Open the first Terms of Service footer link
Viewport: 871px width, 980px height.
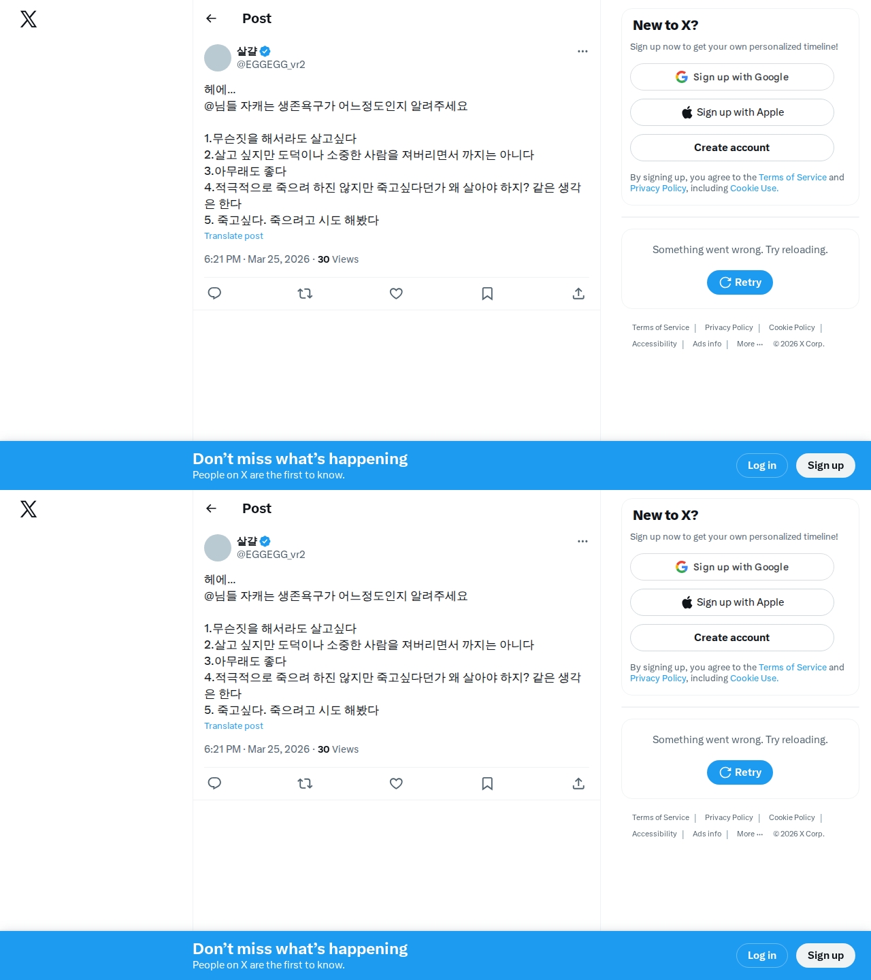[660, 327]
